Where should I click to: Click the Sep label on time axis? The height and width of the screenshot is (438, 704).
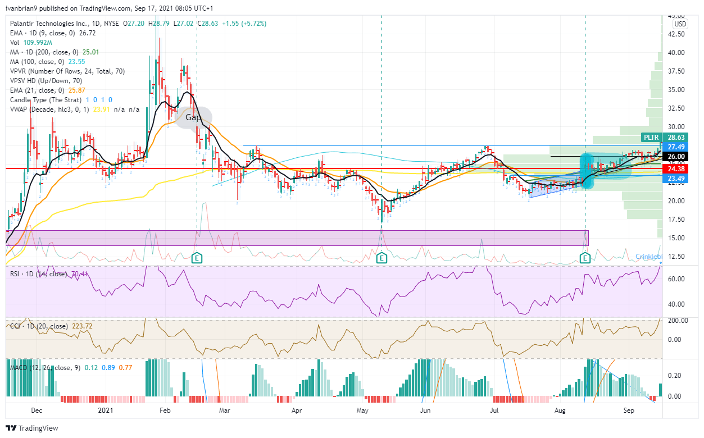tap(628, 410)
